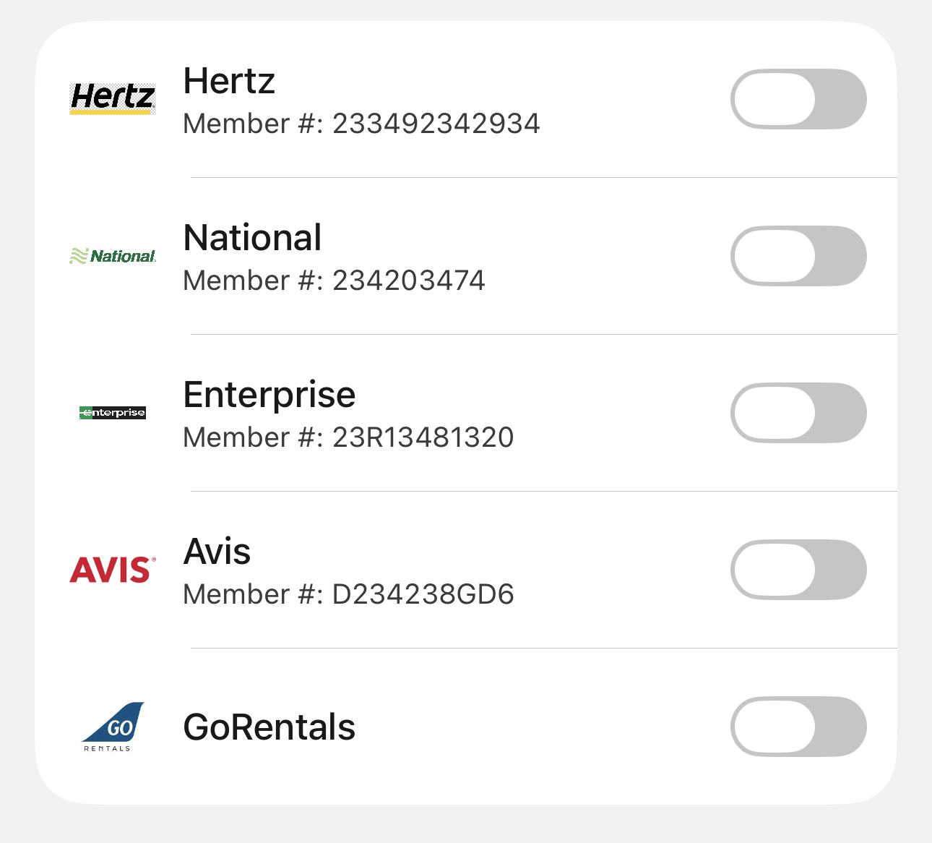The width and height of the screenshot is (932, 843).
Task: Activate the GoRentals toggle
Action: (x=798, y=727)
